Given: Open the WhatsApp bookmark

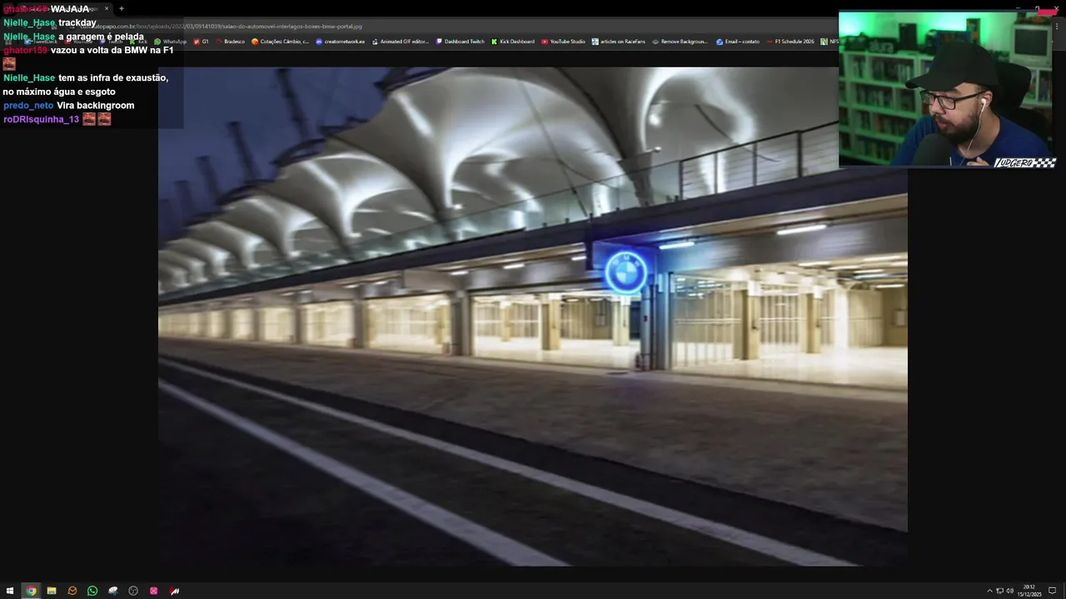Looking at the screenshot, I should pyautogui.click(x=171, y=42).
